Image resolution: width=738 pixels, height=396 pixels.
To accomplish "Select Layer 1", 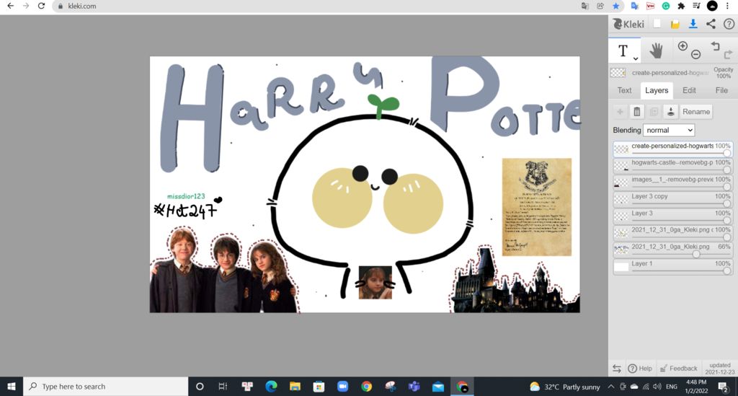I will 672,267.
